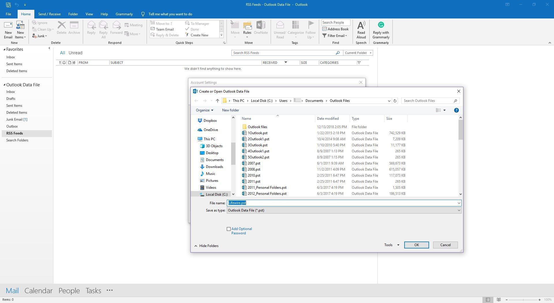This screenshot has height=303, width=554.
Task: Click OK in the file dialog
Action: click(x=416, y=245)
